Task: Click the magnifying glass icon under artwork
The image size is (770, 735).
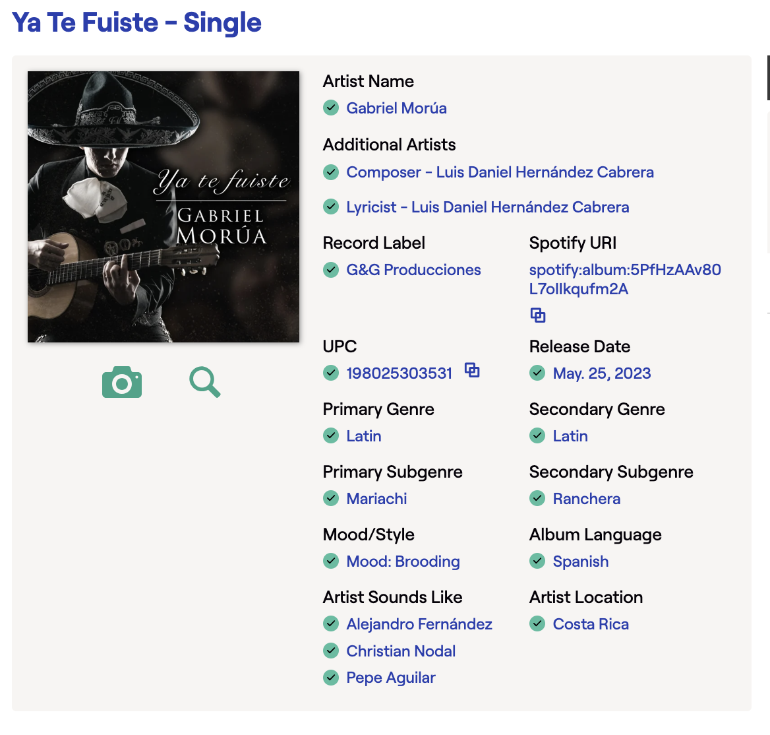Action: (x=205, y=382)
